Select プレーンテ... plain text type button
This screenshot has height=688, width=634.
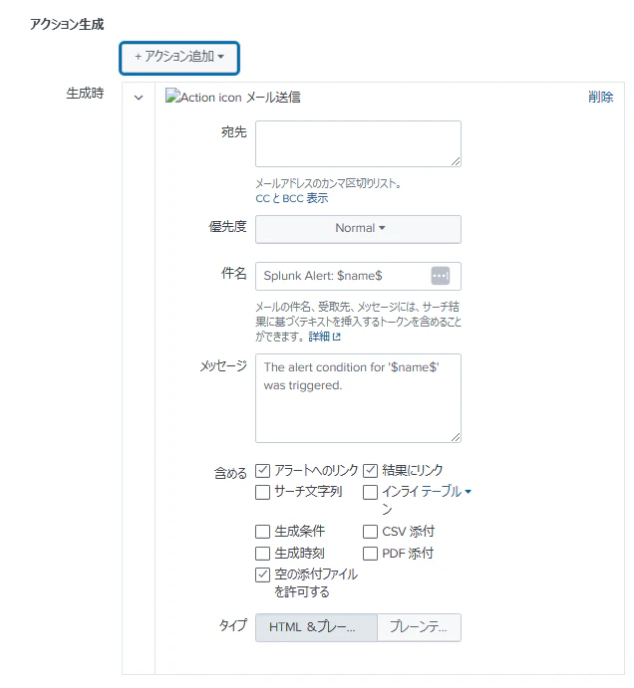419,627
